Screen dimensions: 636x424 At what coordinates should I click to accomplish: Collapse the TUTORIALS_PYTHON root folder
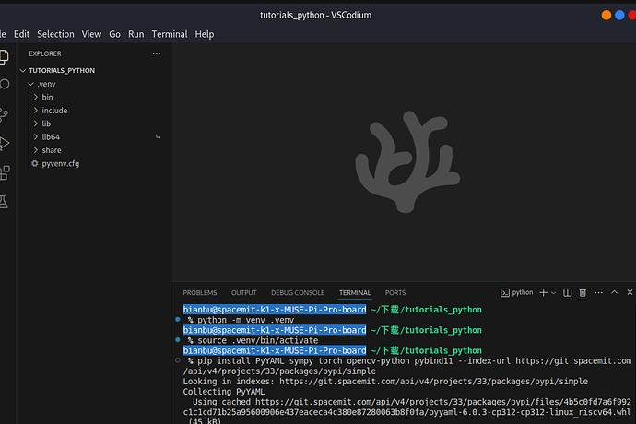(61, 70)
